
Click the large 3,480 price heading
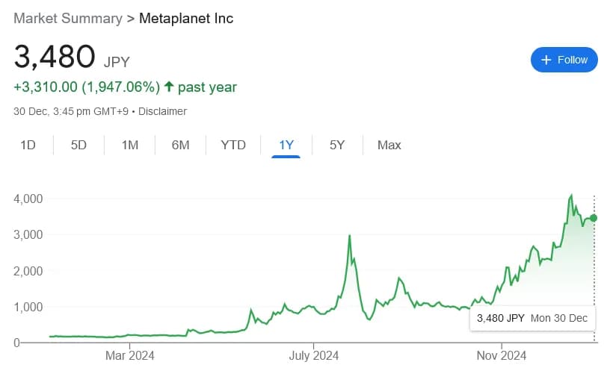55,57
